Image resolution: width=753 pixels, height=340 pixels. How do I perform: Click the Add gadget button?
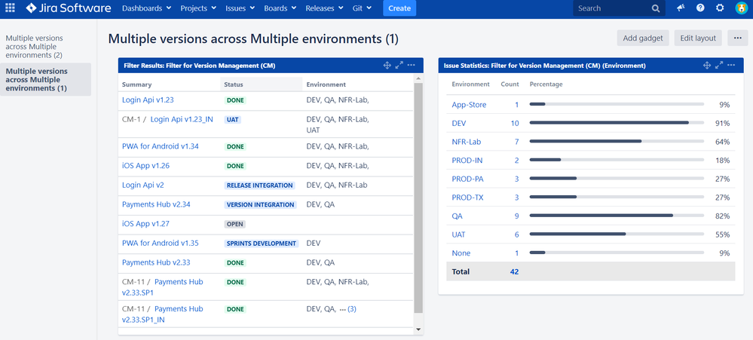point(641,38)
